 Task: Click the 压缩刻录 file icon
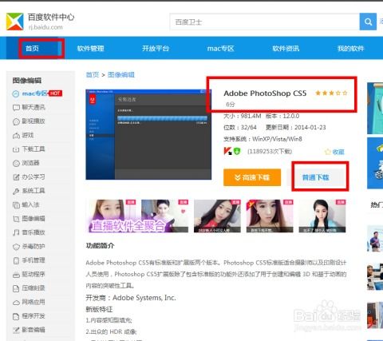point(16,288)
